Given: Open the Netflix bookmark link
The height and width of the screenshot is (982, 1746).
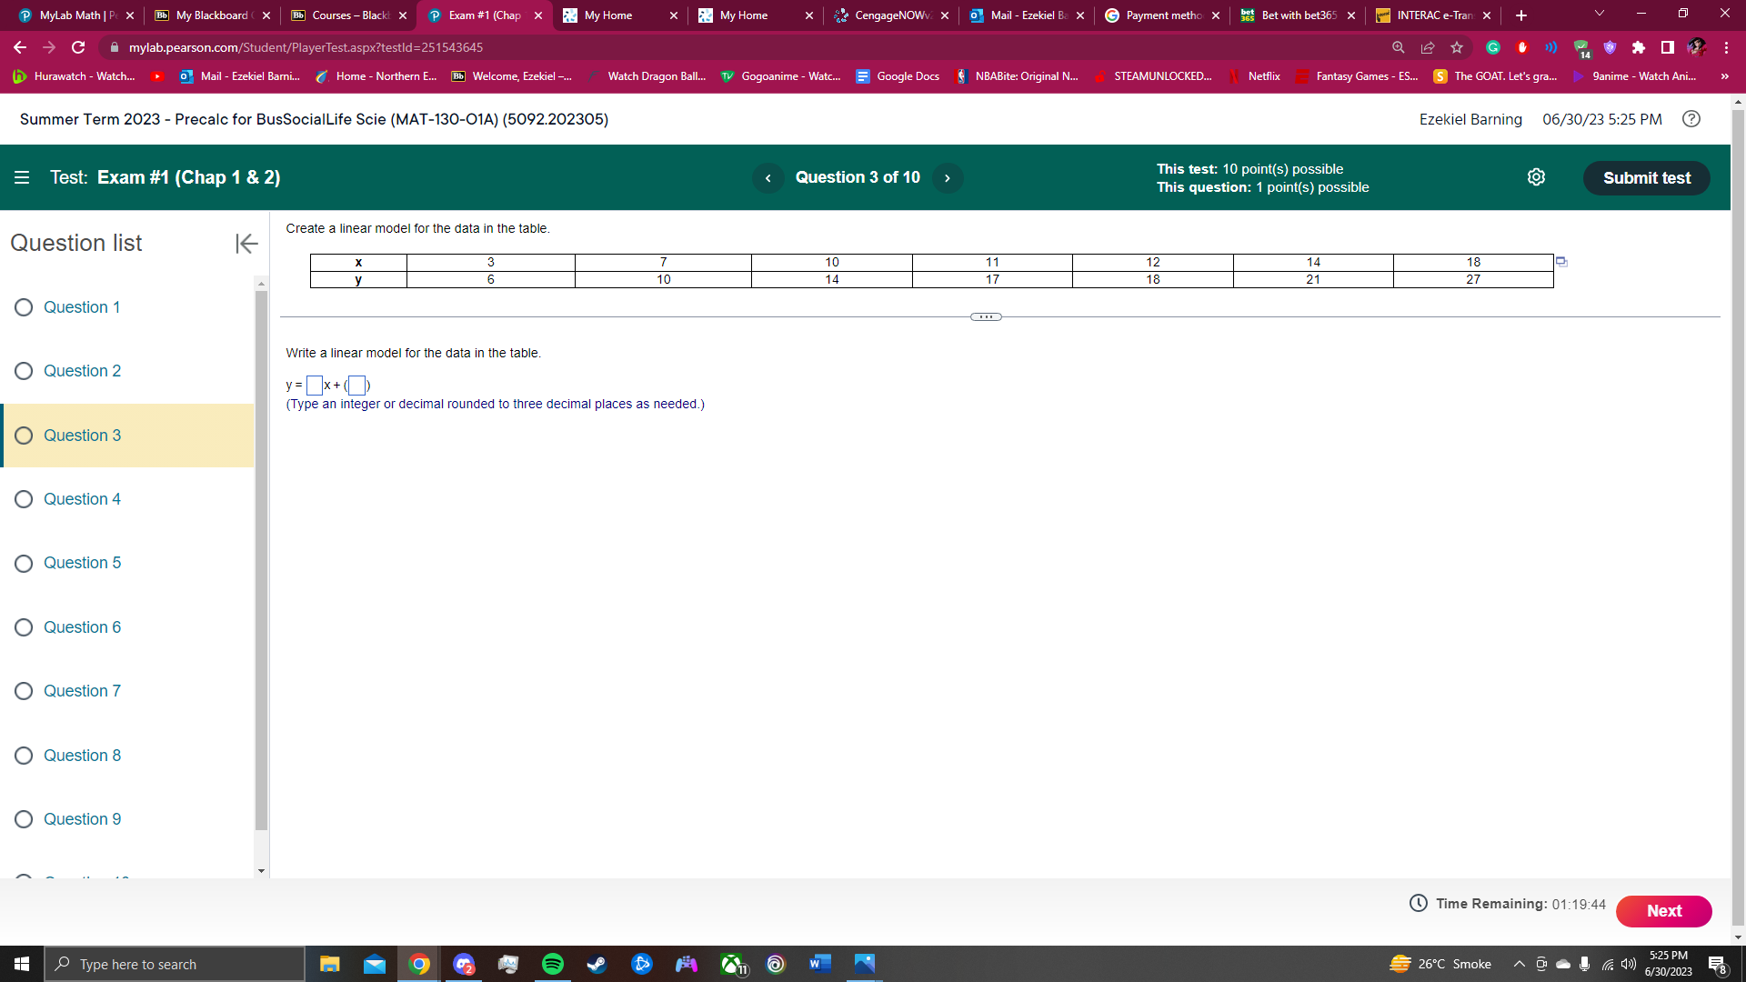Looking at the screenshot, I should [1263, 76].
